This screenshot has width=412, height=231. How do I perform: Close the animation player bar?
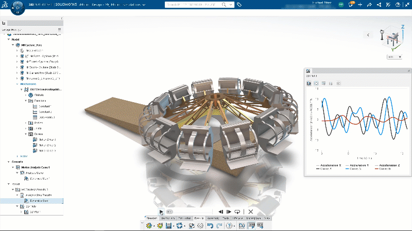tap(251, 211)
